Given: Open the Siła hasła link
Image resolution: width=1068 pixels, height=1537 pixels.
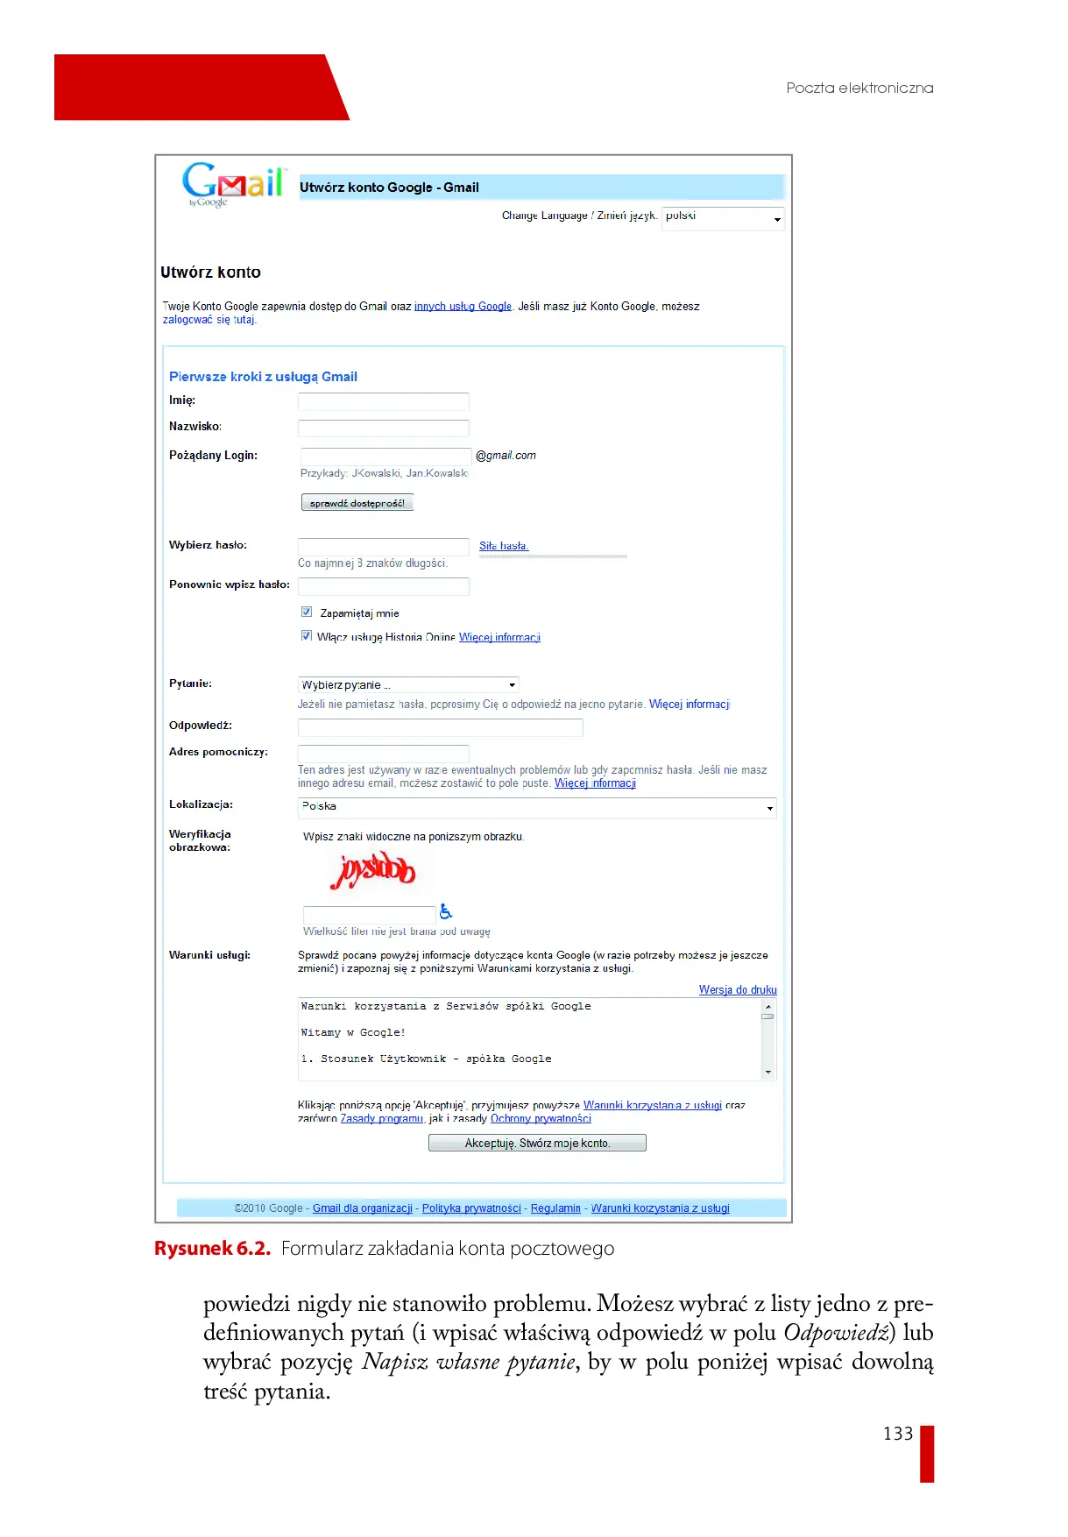Looking at the screenshot, I should [x=504, y=546].
